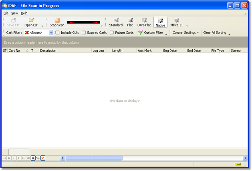The height and width of the screenshot is (171, 252).
Task: Expand the Column Settings dropdown
Action: [185, 32]
